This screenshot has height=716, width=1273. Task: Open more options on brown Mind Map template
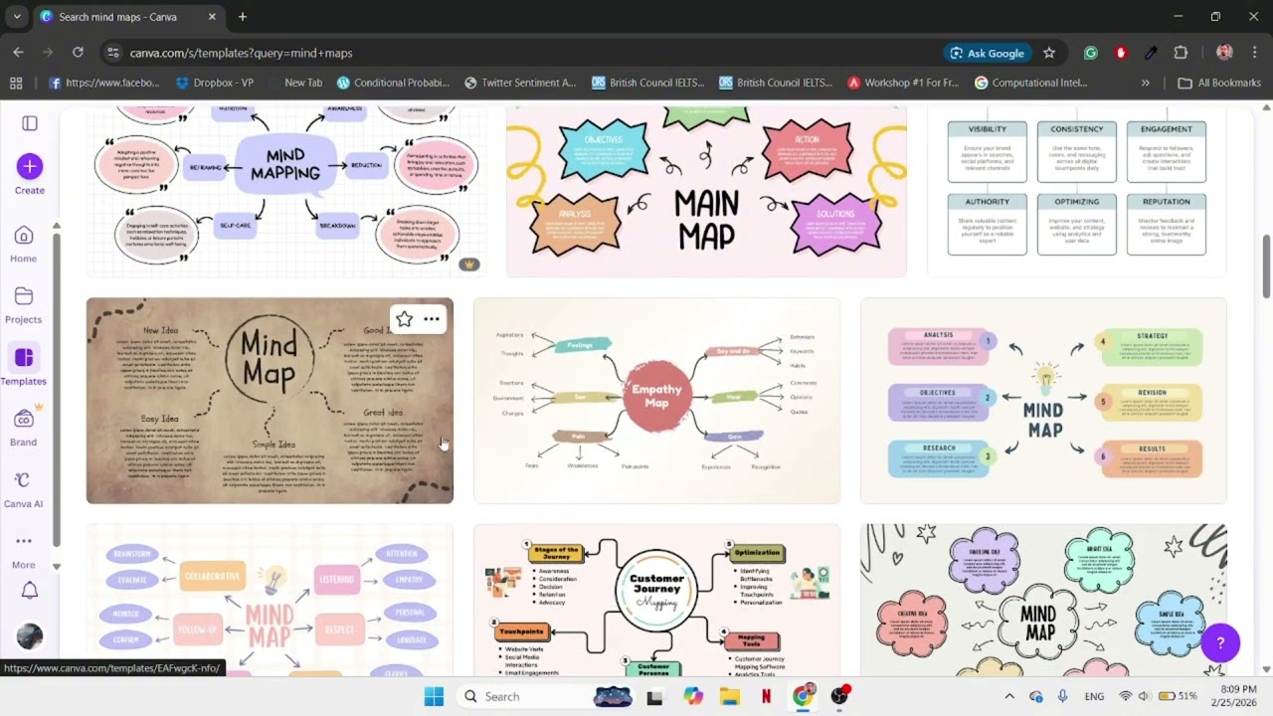coord(432,319)
